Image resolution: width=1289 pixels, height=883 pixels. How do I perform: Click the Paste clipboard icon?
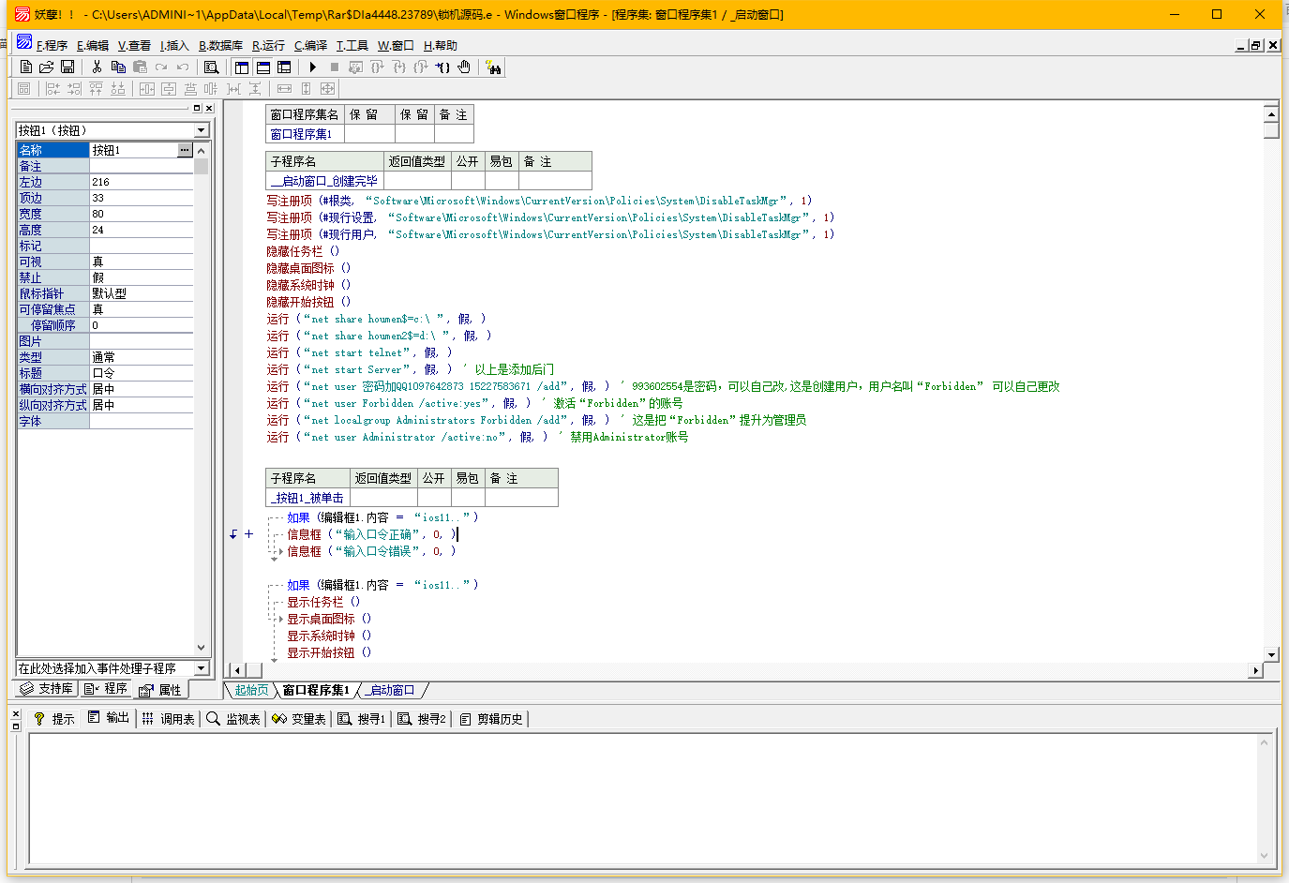140,67
